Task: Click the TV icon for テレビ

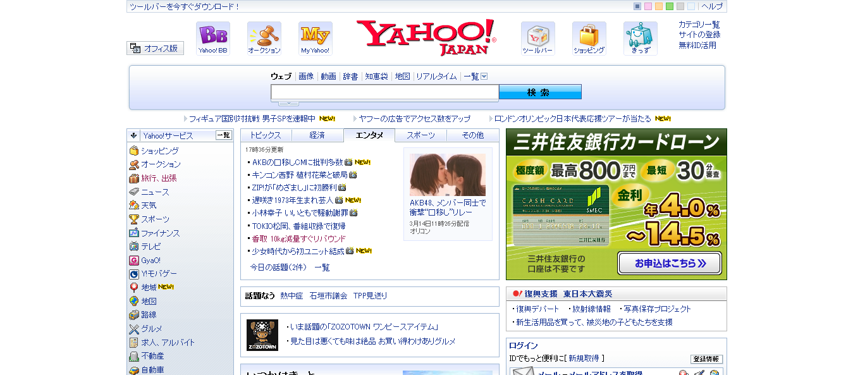Action: (134, 247)
